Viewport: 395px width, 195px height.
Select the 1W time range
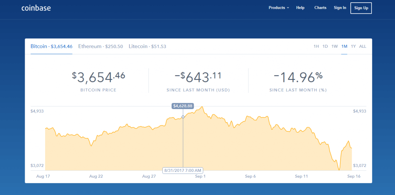334,46
